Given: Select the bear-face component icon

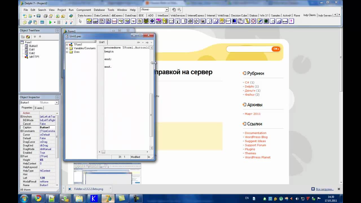Looking at the screenshot, I should click(146, 21).
